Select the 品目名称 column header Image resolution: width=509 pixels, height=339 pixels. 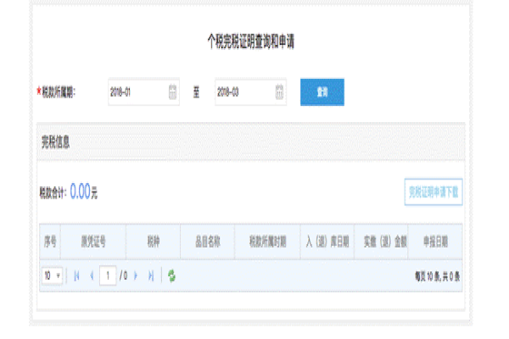point(208,242)
